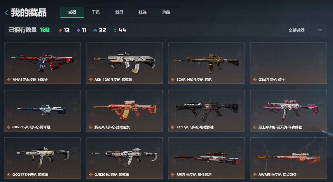Viewport: 333px width, 182px height.
Task: Open the 全部武器 weapon filter dropdown
Action: tap(305, 30)
